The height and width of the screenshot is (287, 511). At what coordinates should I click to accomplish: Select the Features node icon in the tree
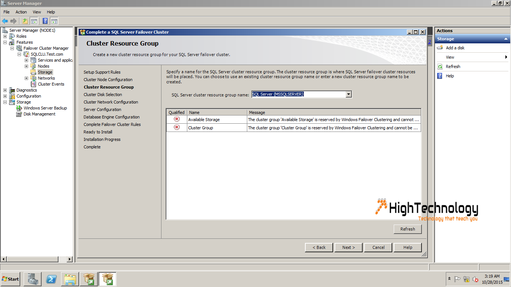click(12, 42)
